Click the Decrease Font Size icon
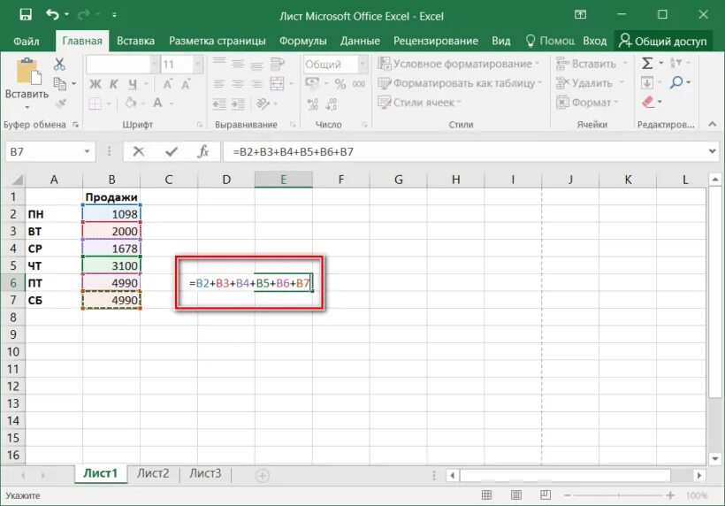725x506 pixels. (x=186, y=84)
